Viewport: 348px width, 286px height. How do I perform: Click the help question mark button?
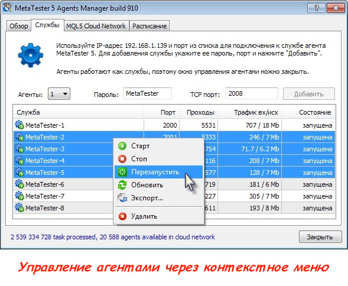[317, 8]
